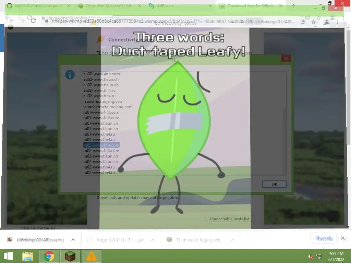Open the Windows Start menu
Image resolution: width=351 pixels, height=263 pixels.
click(x=8, y=256)
